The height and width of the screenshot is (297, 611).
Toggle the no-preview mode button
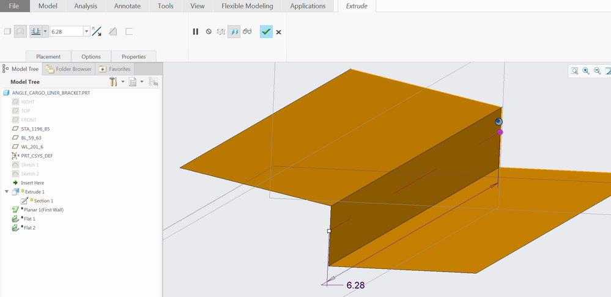209,31
